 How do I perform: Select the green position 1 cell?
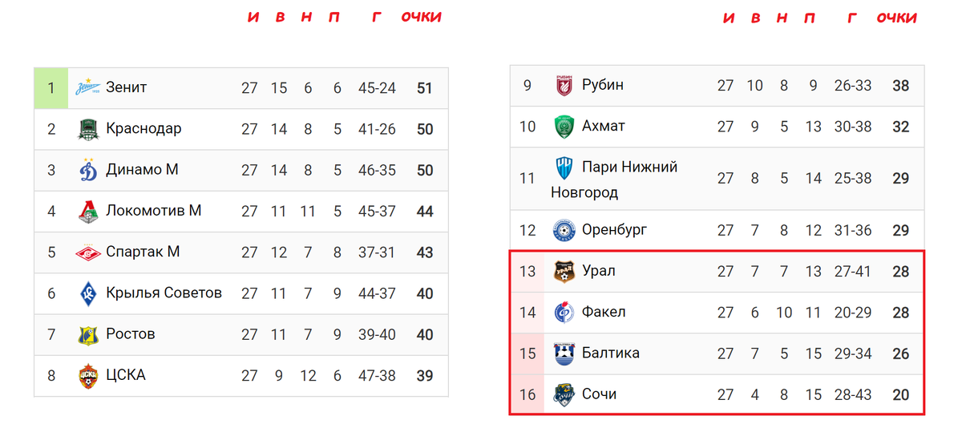51,88
